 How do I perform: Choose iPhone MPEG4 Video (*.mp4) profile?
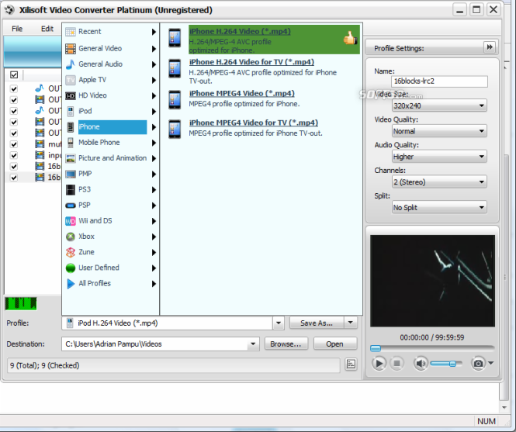(x=242, y=93)
